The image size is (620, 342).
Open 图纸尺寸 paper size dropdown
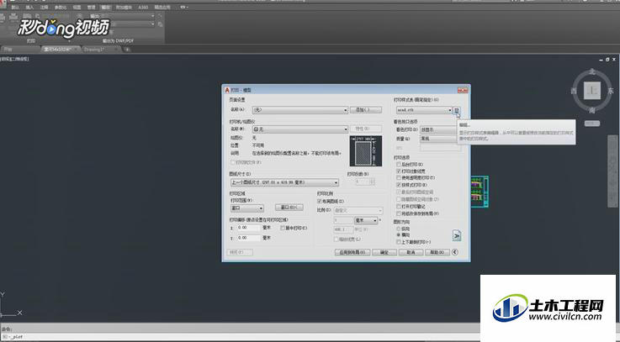point(284,182)
